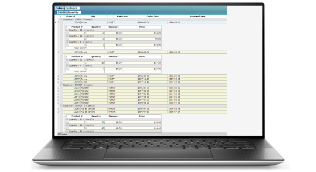Collapse order 10248 detail rows

(x=58, y=23)
